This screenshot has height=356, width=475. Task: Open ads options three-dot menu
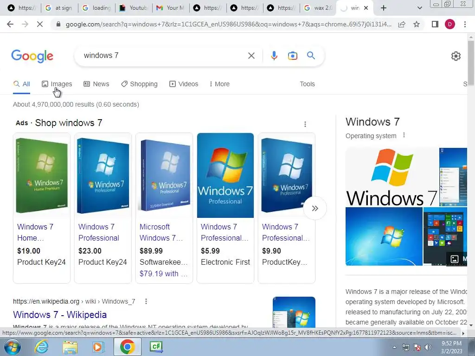pos(305,124)
